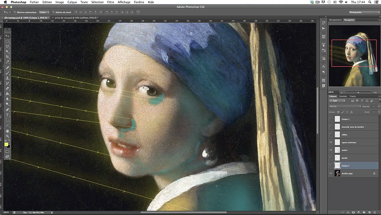Click the lock-all padlock icon in Verrou row
The width and height of the screenshot is (381, 215).
pos(351,112)
